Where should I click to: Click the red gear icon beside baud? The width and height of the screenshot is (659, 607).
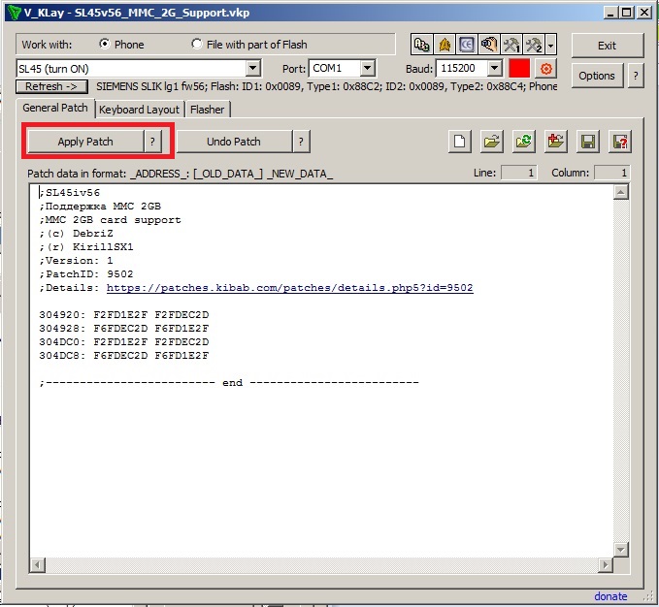point(546,69)
